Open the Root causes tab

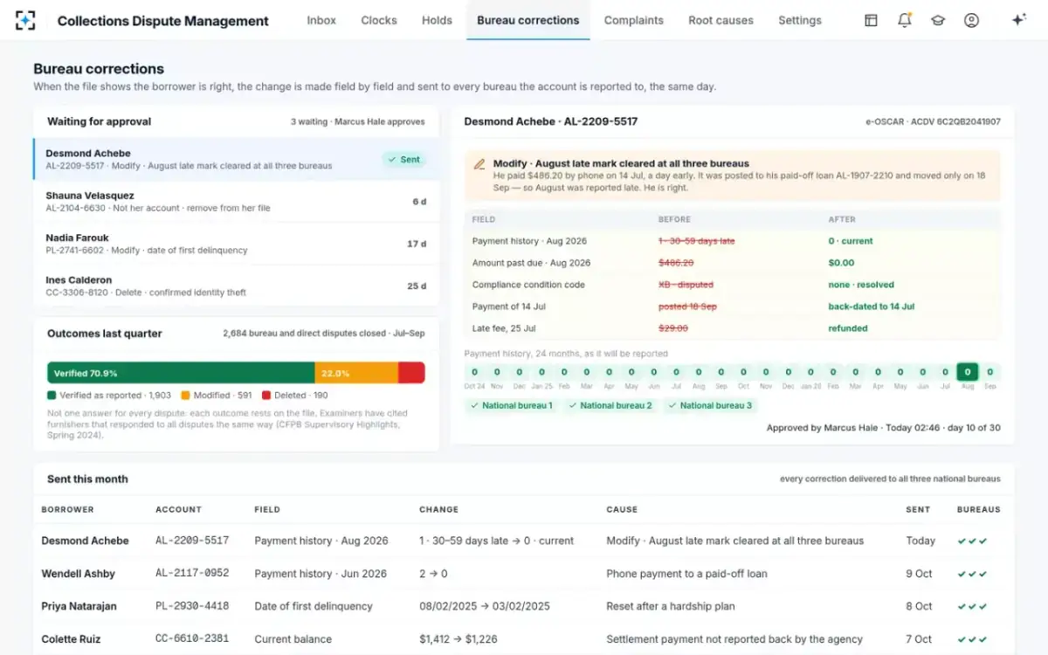pos(720,20)
